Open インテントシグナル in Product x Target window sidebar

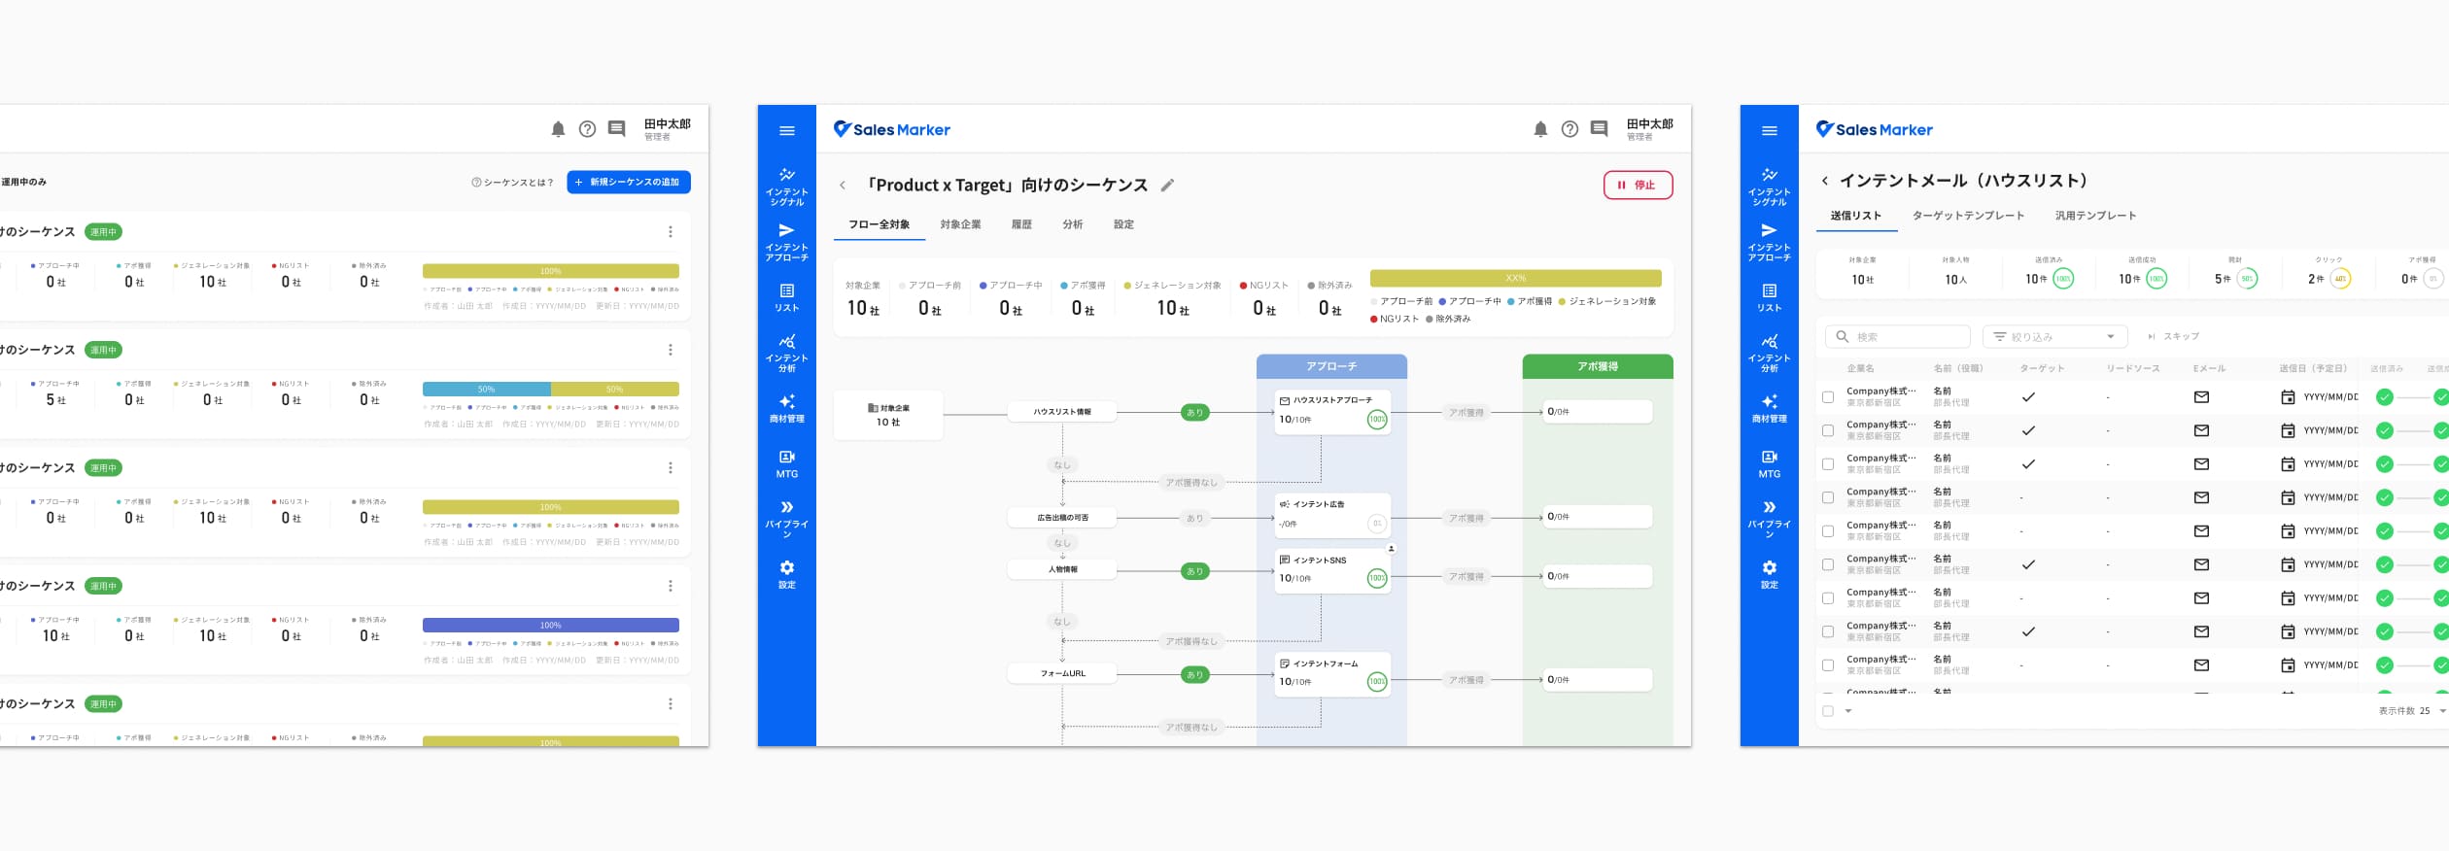click(x=787, y=187)
